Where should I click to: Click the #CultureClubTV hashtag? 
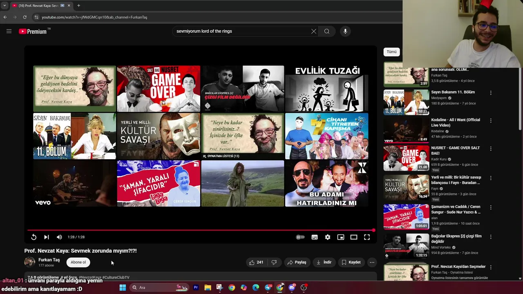pyautogui.click(x=116, y=277)
